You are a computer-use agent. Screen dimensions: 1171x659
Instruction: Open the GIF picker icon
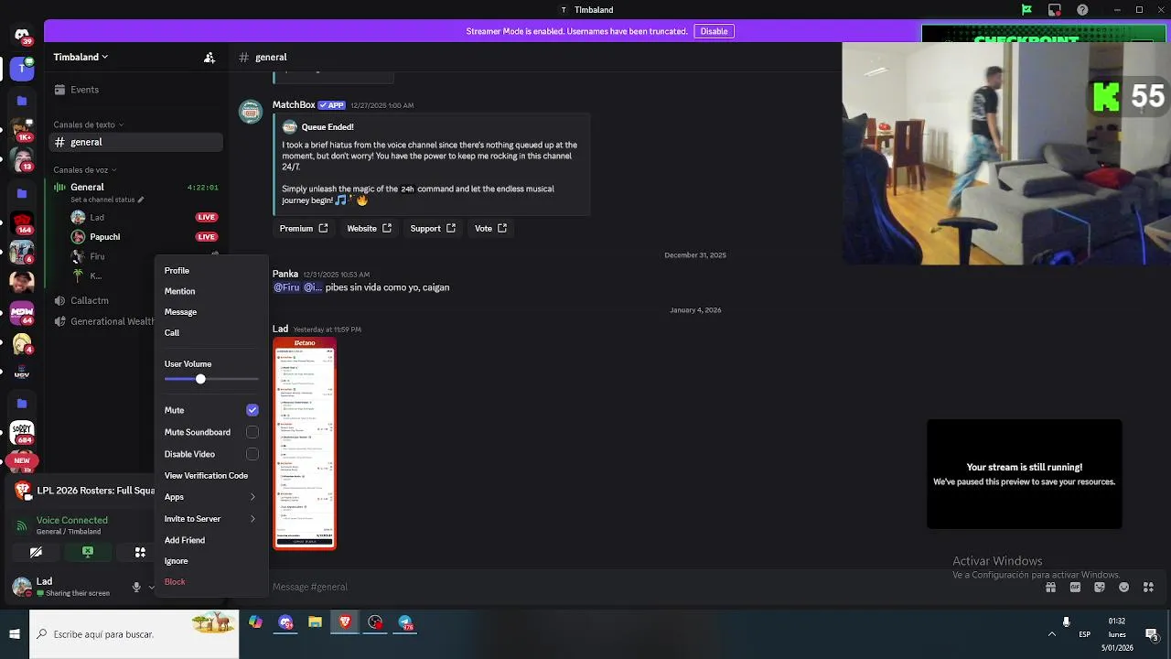(1075, 587)
